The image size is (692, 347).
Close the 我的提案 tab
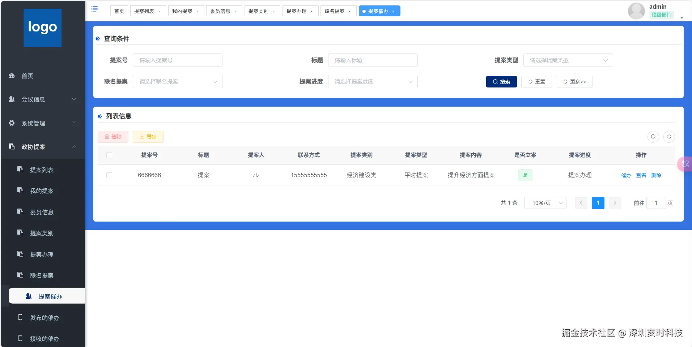[197, 12]
